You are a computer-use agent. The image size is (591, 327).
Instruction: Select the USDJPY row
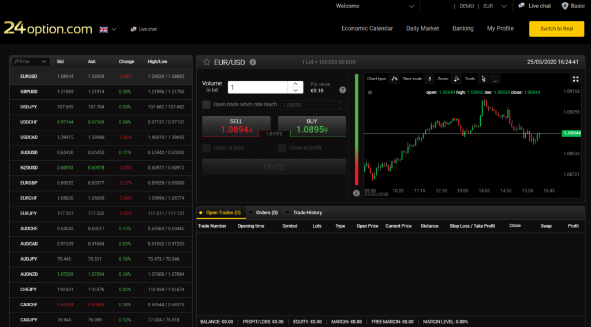101,107
